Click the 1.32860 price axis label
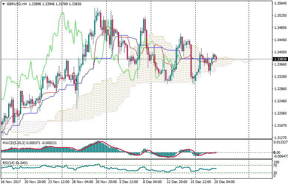288x186 pixels. point(280,89)
